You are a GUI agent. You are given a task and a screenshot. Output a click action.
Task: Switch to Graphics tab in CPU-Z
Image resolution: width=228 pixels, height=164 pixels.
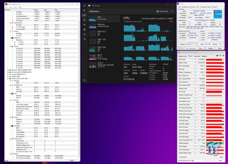point(204,7)
